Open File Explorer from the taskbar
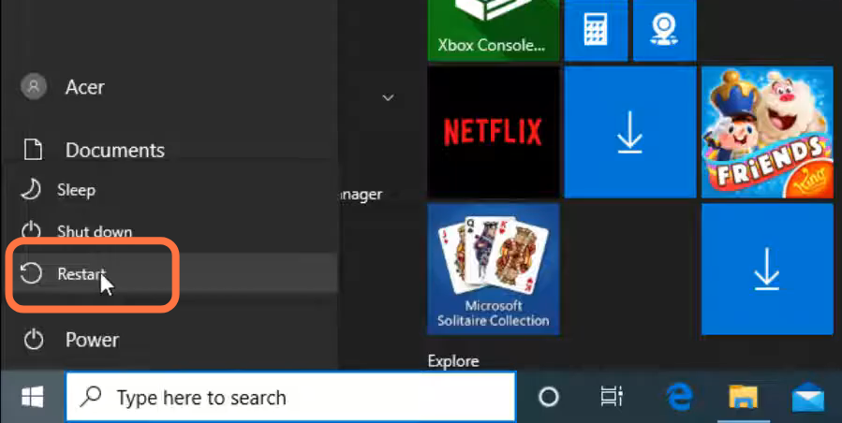The width and height of the screenshot is (842, 423). point(744,398)
